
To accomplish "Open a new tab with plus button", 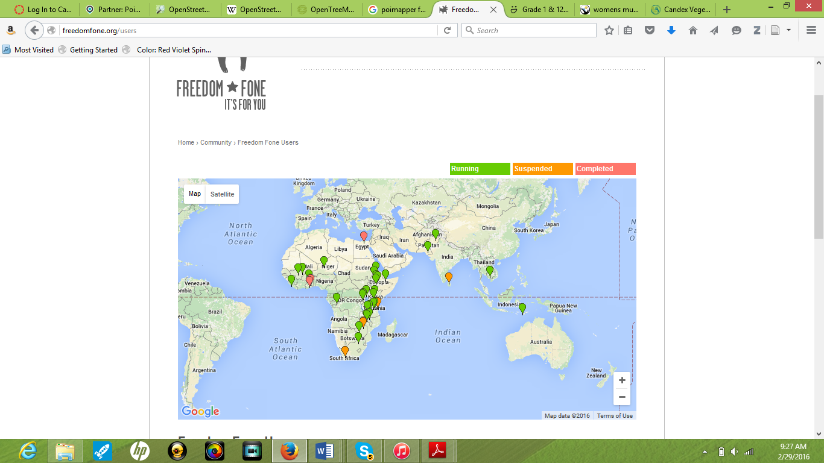I will coord(727,10).
